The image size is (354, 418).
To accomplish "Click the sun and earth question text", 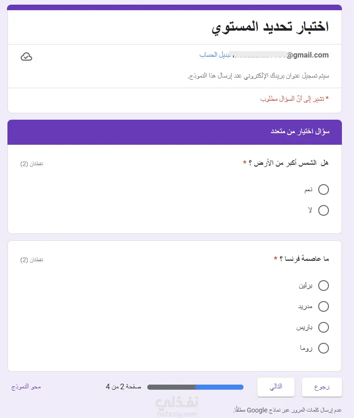I will (286, 163).
